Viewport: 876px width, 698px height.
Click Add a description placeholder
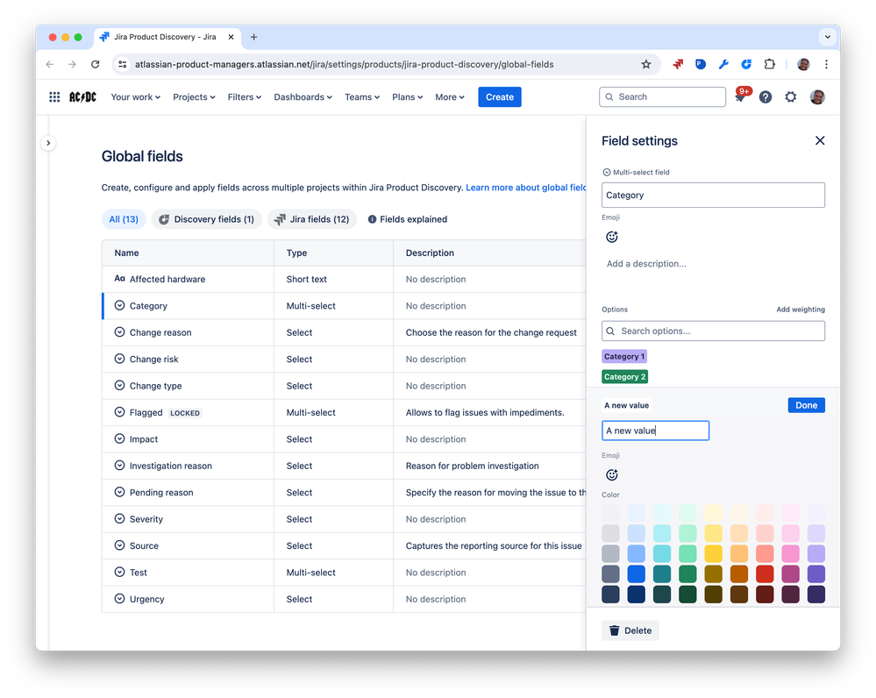point(646,264)
